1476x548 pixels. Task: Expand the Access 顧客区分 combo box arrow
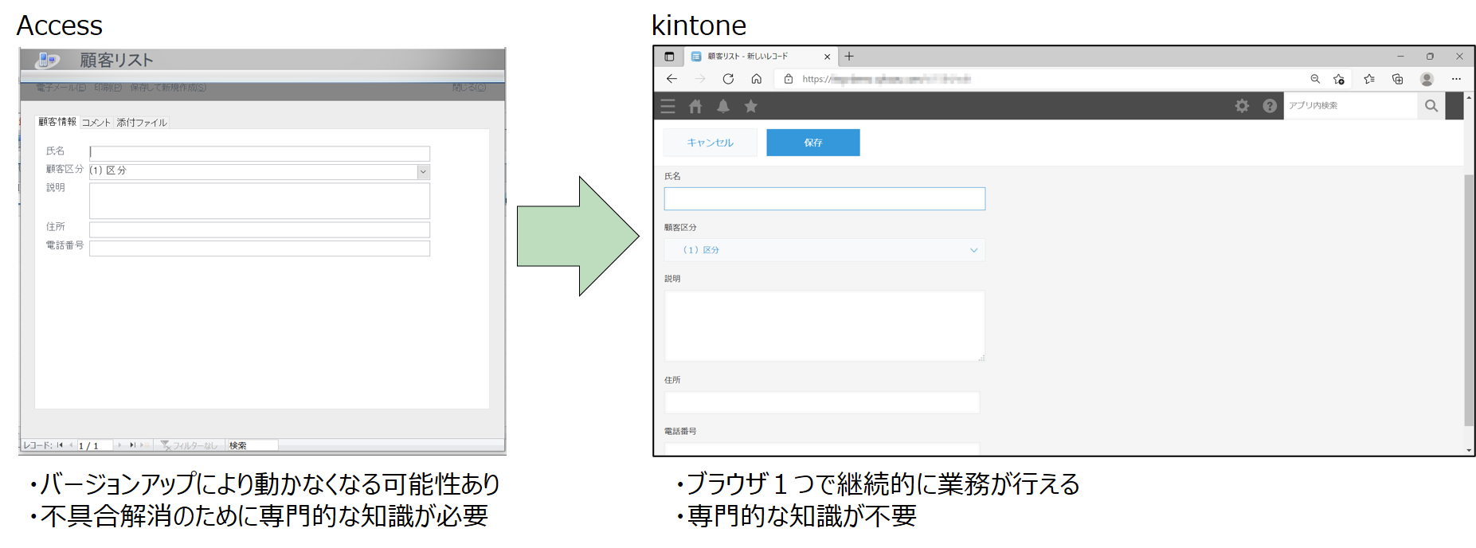[423, 171]
